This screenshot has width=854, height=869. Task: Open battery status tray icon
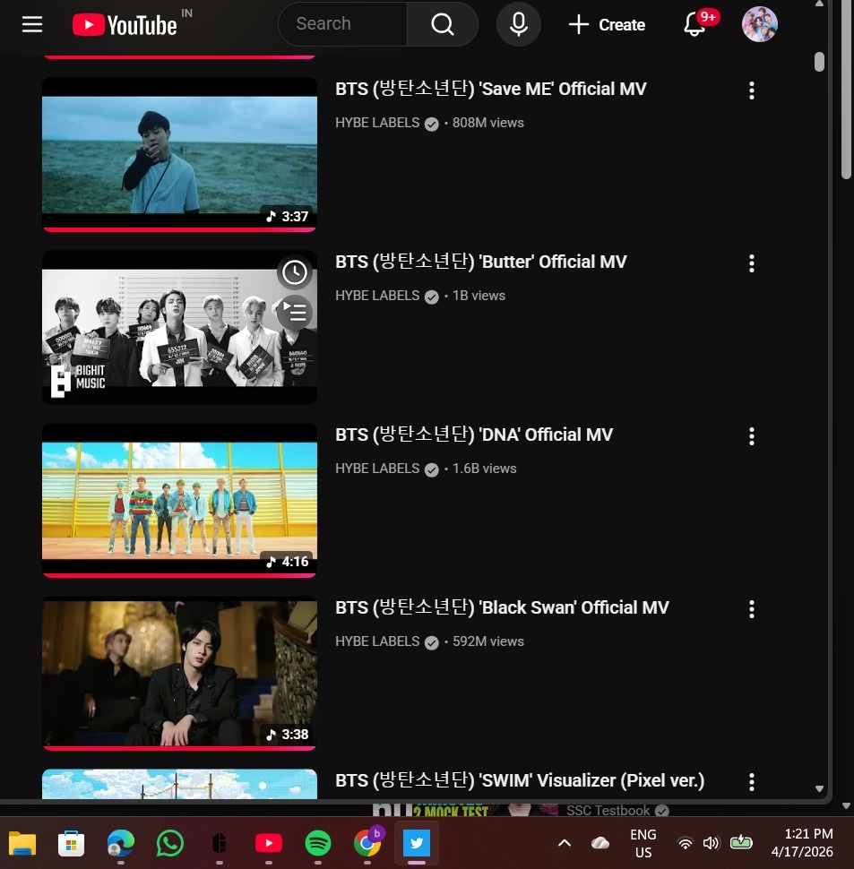coord(741,844)
